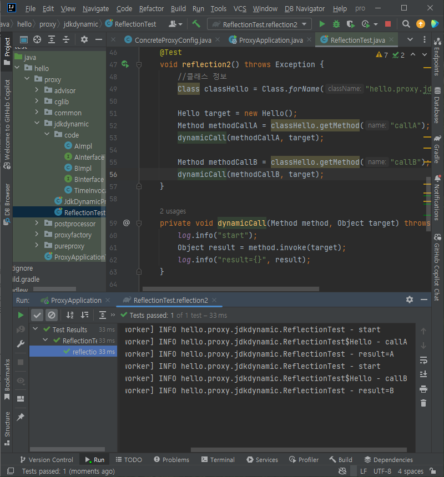Click the console horizontal scrollbar

coord(300,450)
